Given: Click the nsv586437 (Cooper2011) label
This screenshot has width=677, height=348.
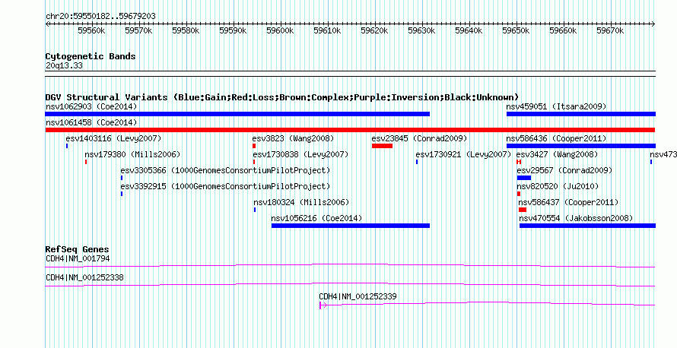Looking at the screenshot, I should [x=569, y=202].
